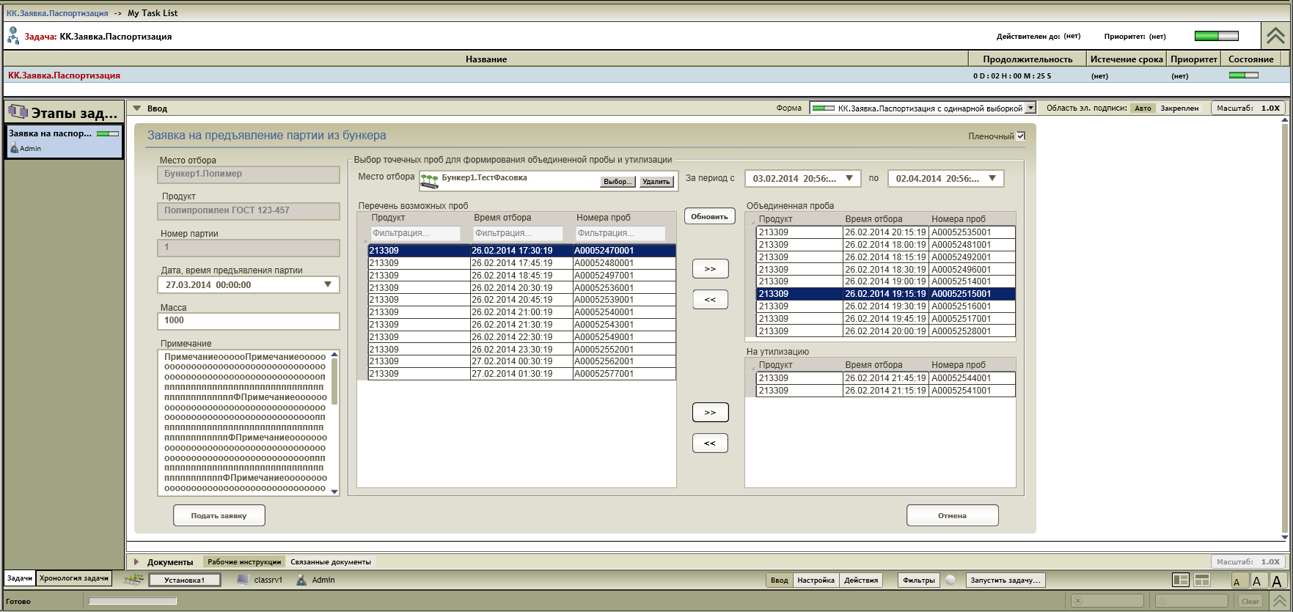Image resolution: width=1293 pixels, height=612 pixels.
Task: Click the Удалить button
Action: pos(656,182)
